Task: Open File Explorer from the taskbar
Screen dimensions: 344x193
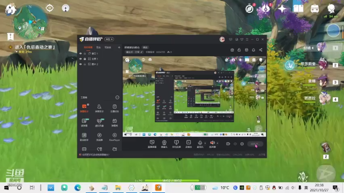Action: click(x=118, y=188)
